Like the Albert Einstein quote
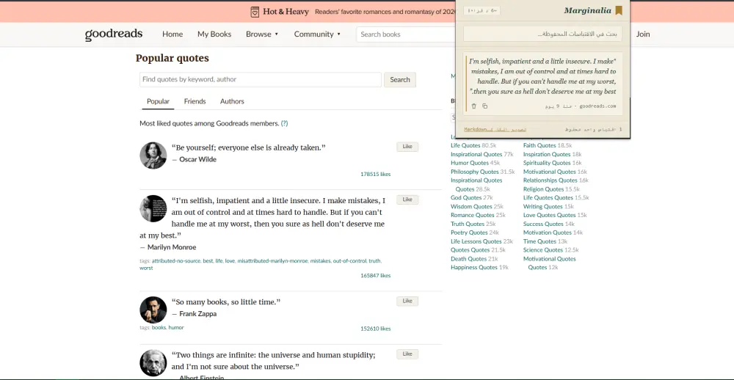 [x=407, y=354]
